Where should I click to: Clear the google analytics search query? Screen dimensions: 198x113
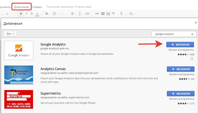192,34
